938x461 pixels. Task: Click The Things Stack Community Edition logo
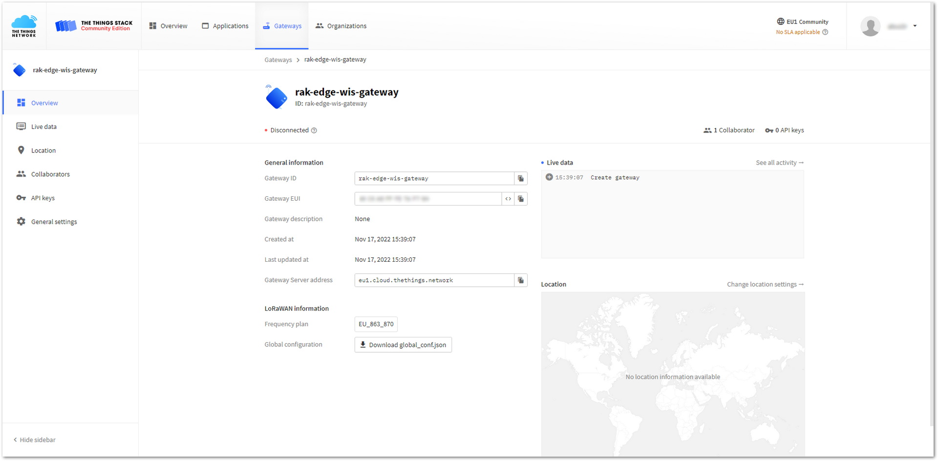click(x=94, y=26)
